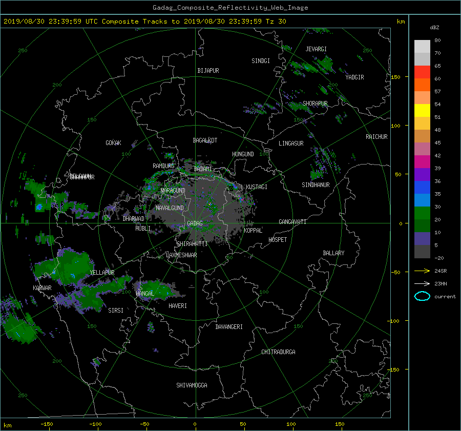Click the GADAG radar center label

tap(195, 223)
